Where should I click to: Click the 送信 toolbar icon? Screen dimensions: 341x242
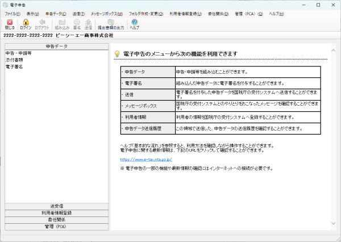point(88,23)
